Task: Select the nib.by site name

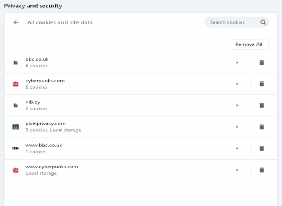Action: pyautogui.click(x=33, y=102)
